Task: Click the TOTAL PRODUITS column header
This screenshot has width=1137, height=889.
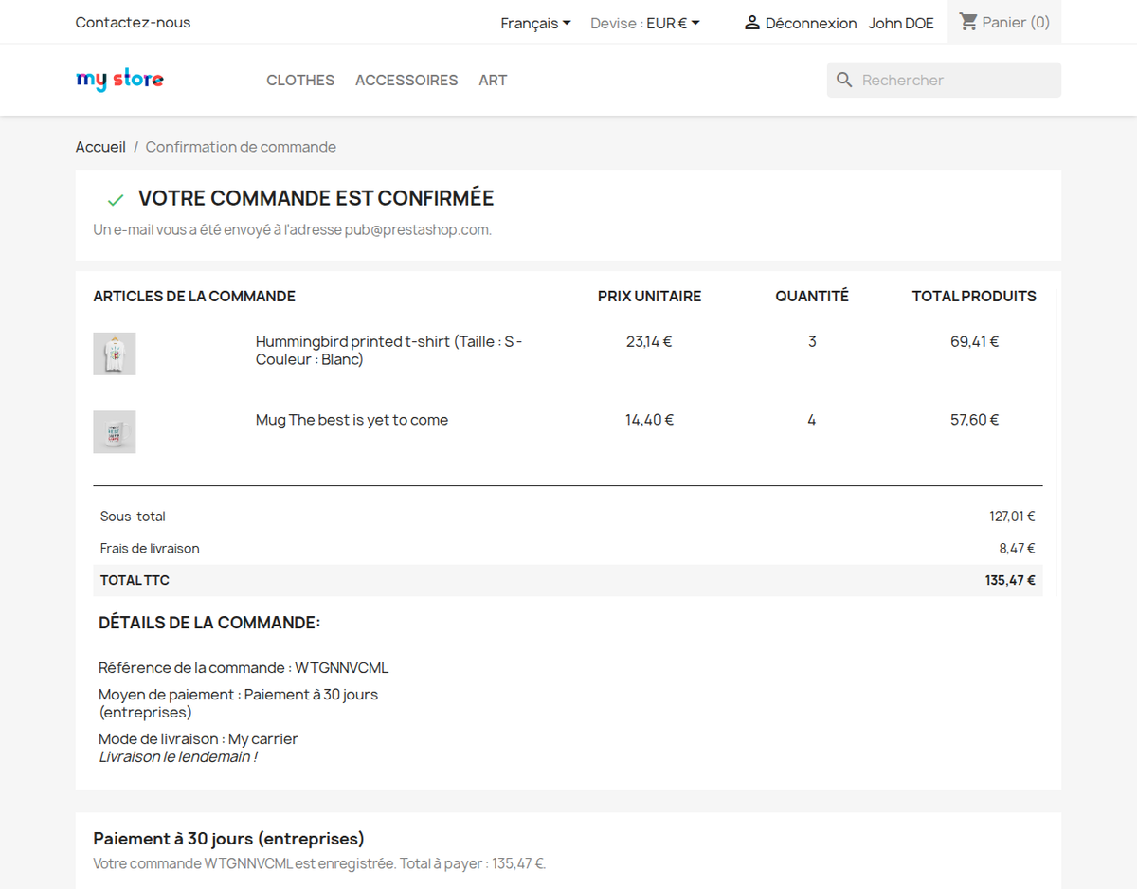Action: [974, 297]
